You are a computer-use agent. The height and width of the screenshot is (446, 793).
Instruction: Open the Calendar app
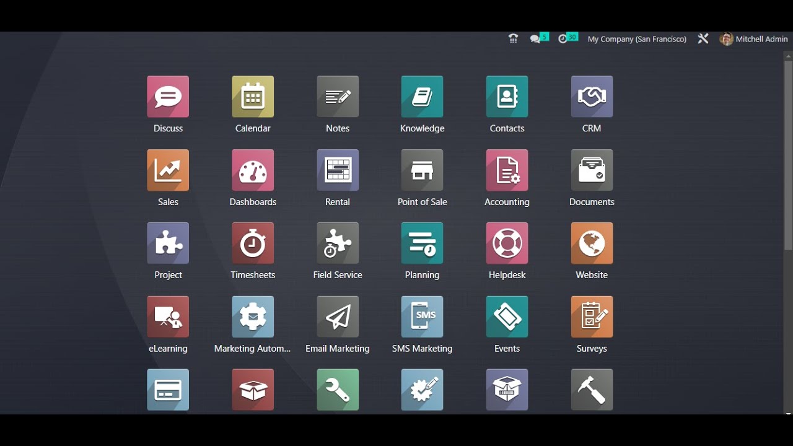pyautogui.click(x=253, y=97)
